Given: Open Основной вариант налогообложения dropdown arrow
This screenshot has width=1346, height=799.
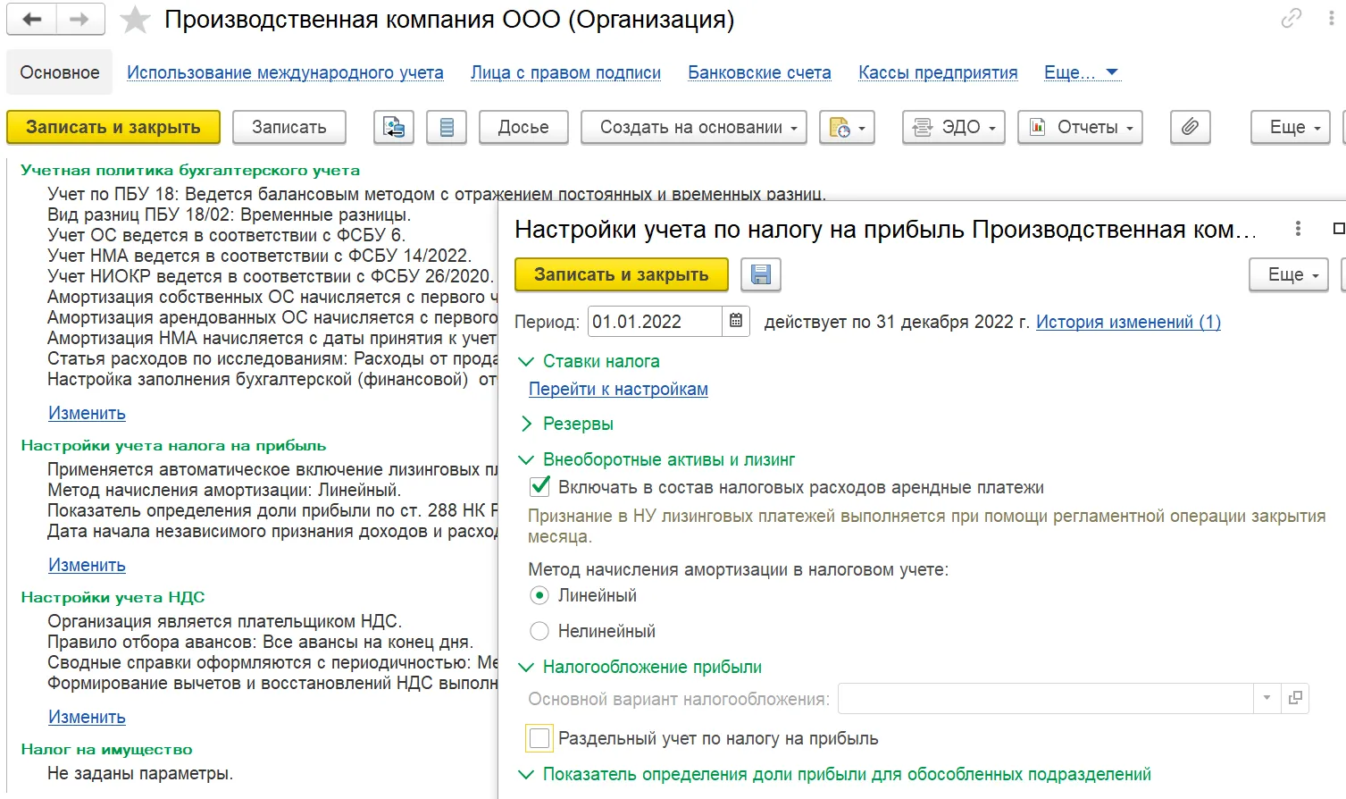Looking at the screenshot, I should (1267, 699).
